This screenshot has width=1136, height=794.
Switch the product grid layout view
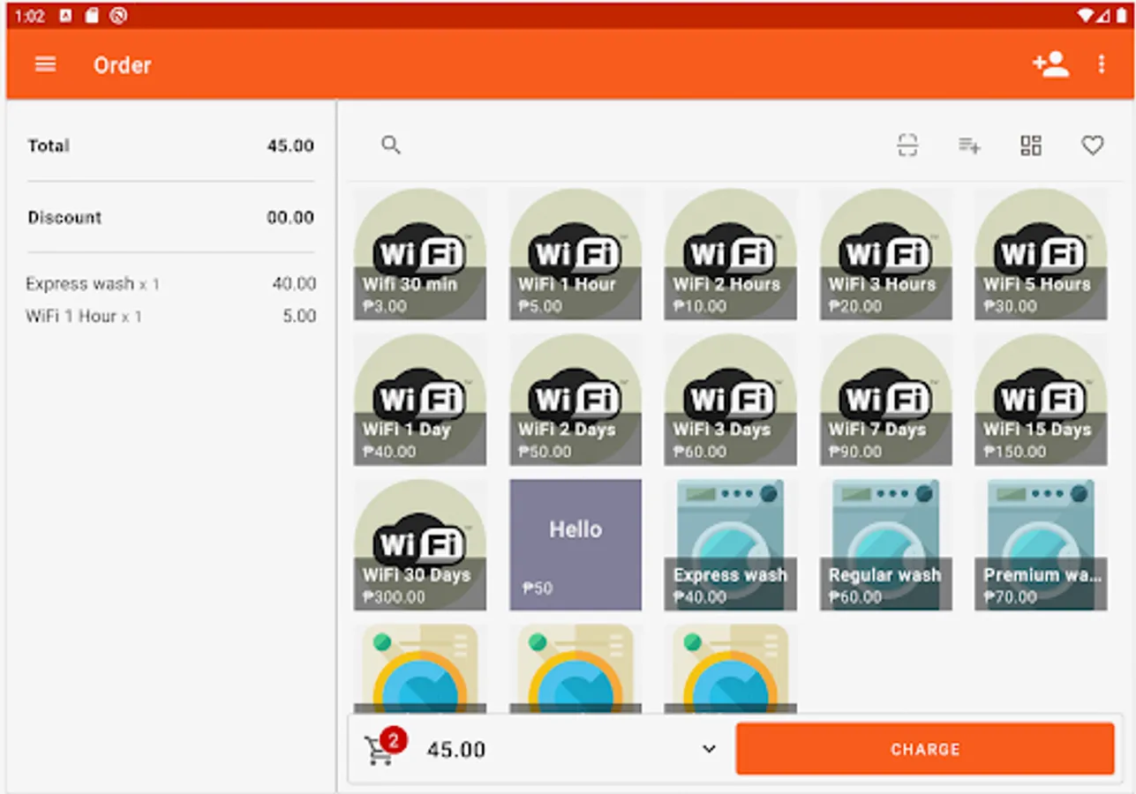(1031, 146)
